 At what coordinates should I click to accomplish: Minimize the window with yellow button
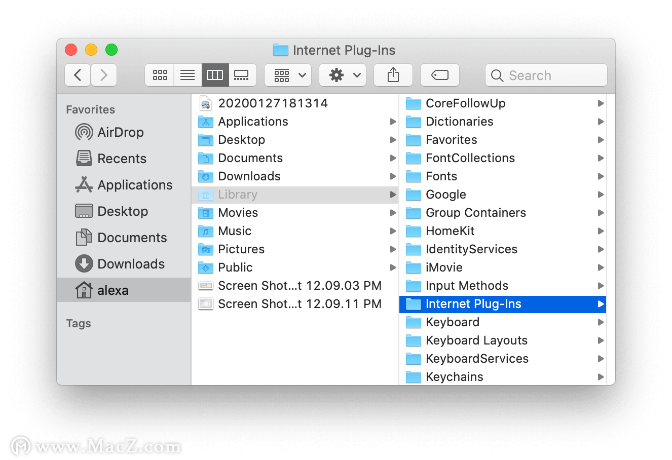(x=91, y=50)
